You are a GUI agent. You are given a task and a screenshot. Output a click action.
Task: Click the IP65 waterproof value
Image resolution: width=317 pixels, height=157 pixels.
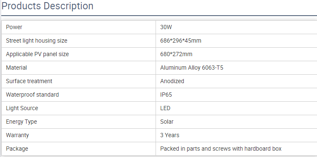pos(166,95)
